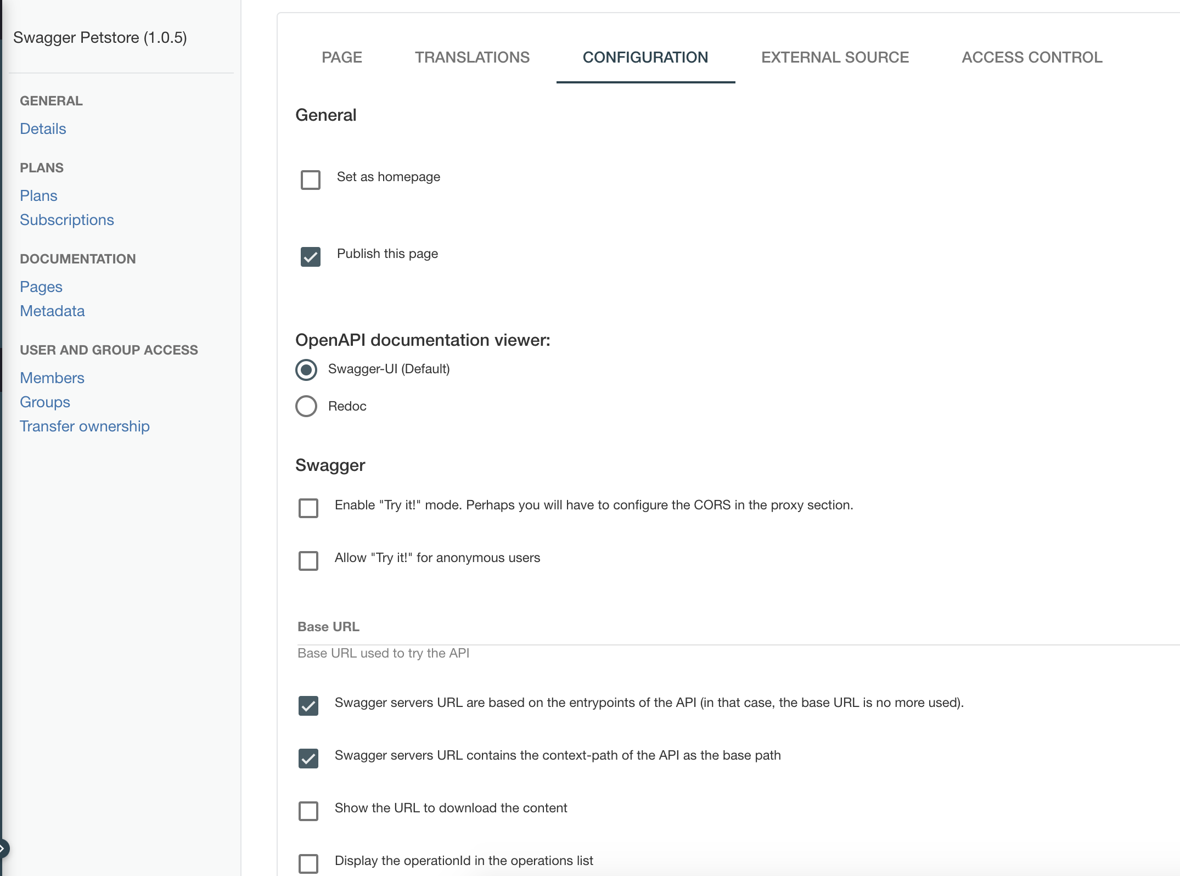The image size is (1180, 876).
Task: Open the Plans section
Action: click(x=38, y=195)
